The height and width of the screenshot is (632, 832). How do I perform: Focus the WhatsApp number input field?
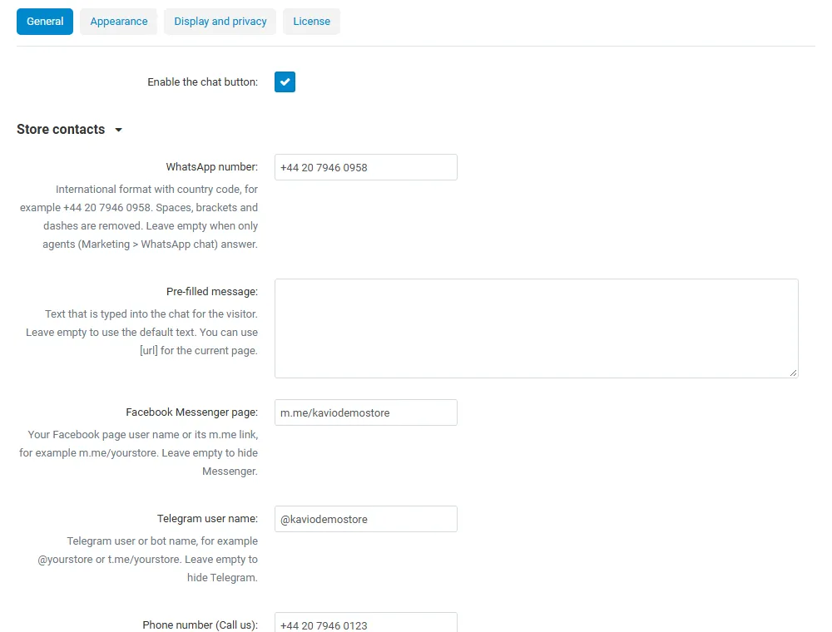point(365,167)
